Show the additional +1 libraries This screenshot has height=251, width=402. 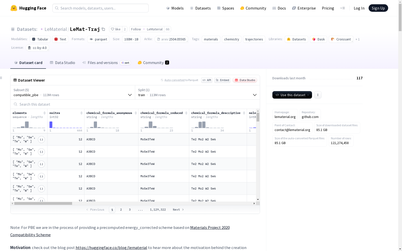coord(358,39)
